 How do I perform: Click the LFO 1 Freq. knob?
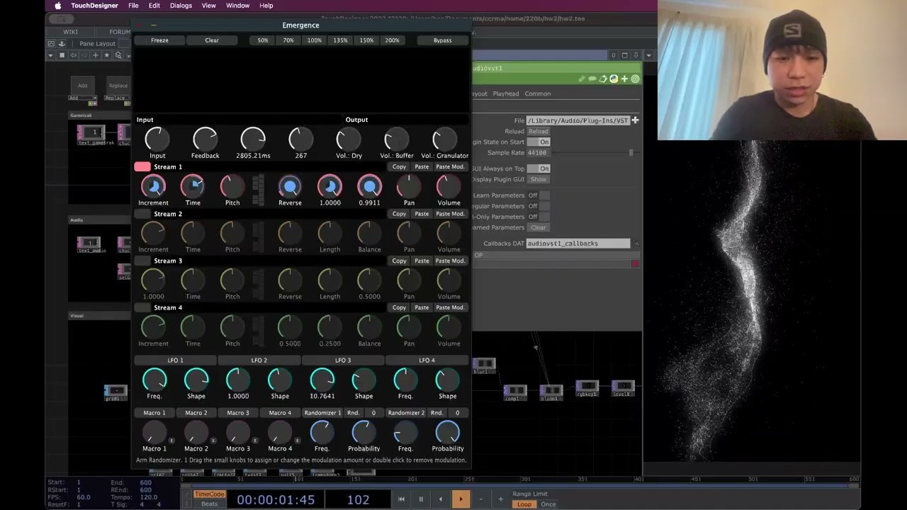(154, 380)
